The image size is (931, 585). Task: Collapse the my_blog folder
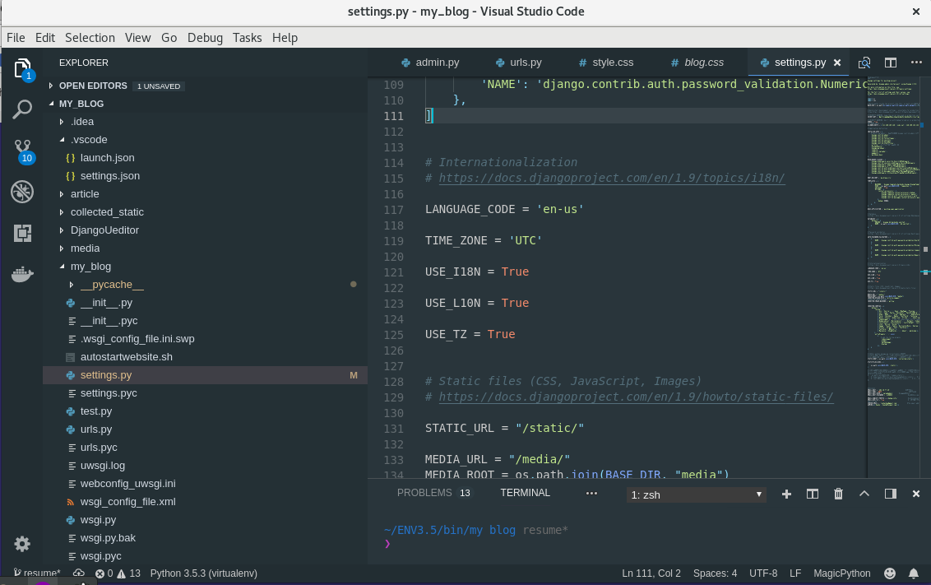point(90,267)
